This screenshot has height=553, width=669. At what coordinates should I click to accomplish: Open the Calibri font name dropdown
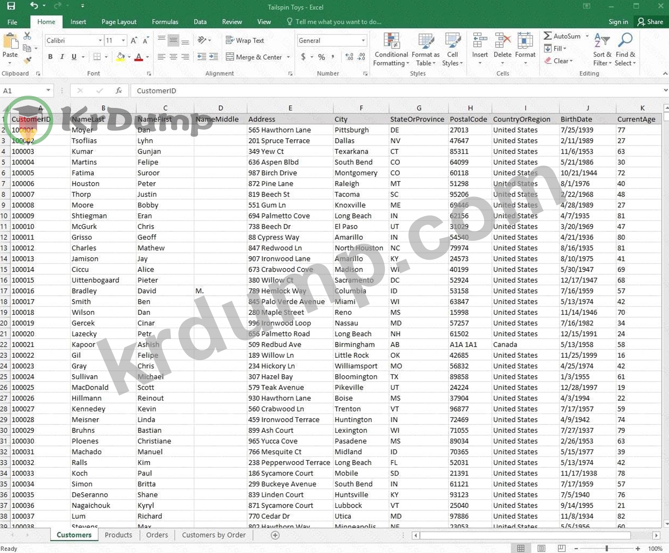pos(100,41)
